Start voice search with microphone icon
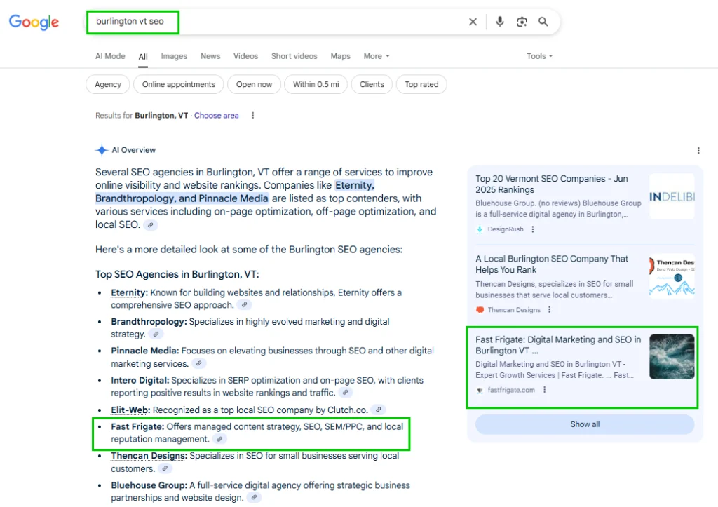 tap(500, 22)
